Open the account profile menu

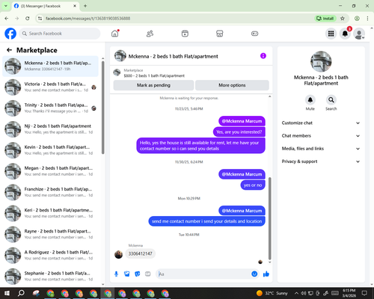(359, 34)
